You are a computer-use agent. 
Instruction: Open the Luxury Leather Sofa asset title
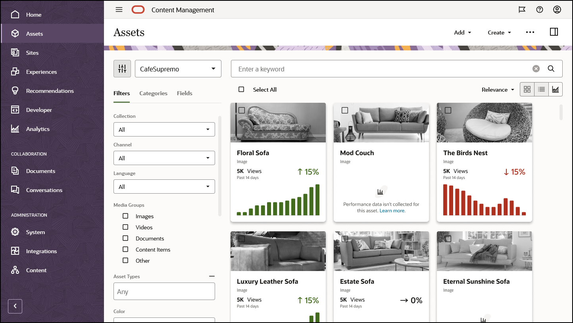(x=267, y=281)
